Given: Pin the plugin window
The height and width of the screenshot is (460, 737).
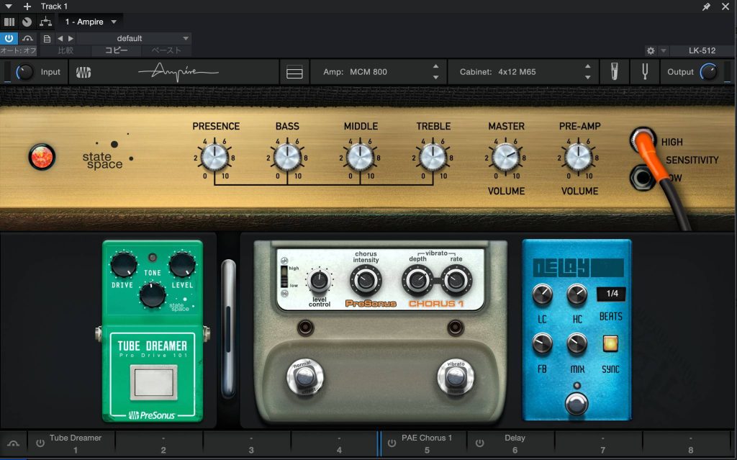Looking at the screenshot, I should tap(707, 6).
